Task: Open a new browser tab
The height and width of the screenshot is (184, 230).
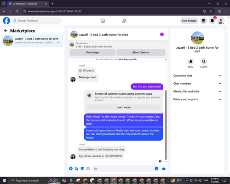Action: 52,4
